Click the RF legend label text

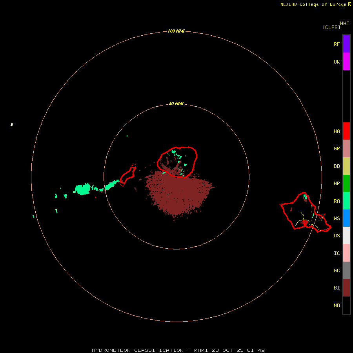coord(337,44)
